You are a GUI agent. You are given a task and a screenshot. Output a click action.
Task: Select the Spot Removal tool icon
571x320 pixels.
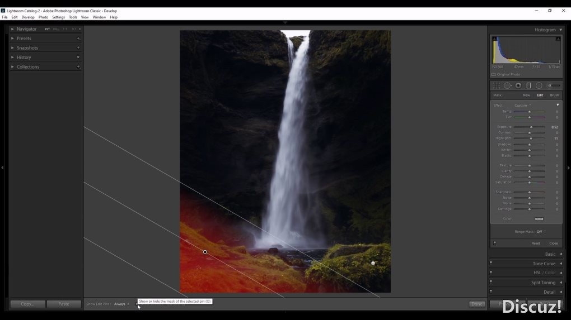[507, 85]
